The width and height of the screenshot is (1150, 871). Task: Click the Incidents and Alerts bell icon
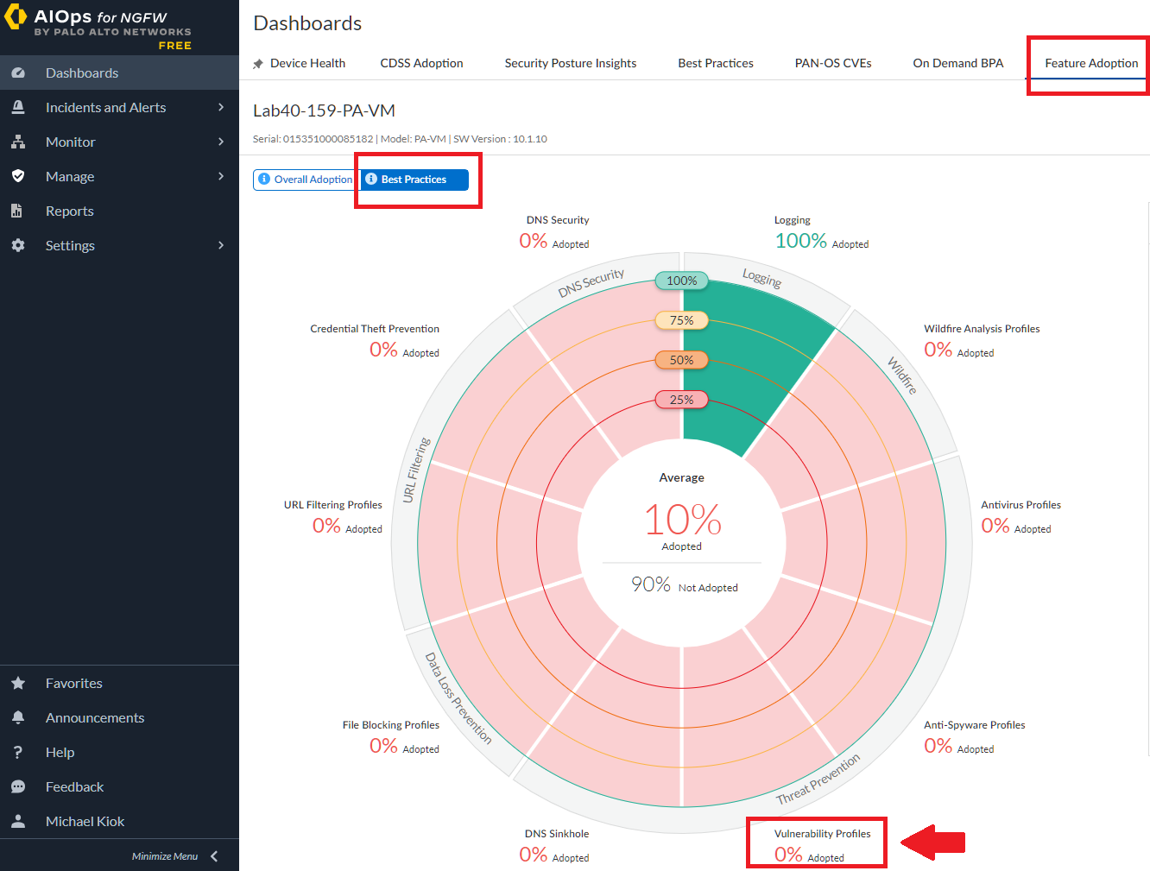tap(18, 108)
